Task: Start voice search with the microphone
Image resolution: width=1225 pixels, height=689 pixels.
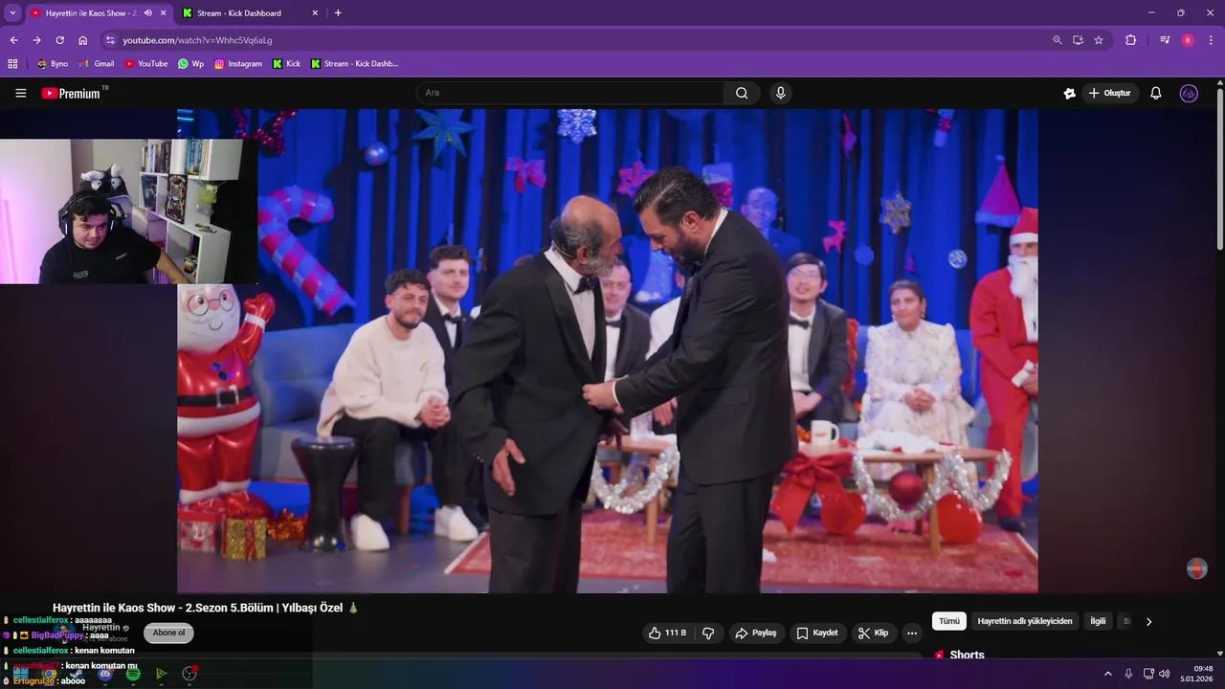Action: tap(781, 93)
